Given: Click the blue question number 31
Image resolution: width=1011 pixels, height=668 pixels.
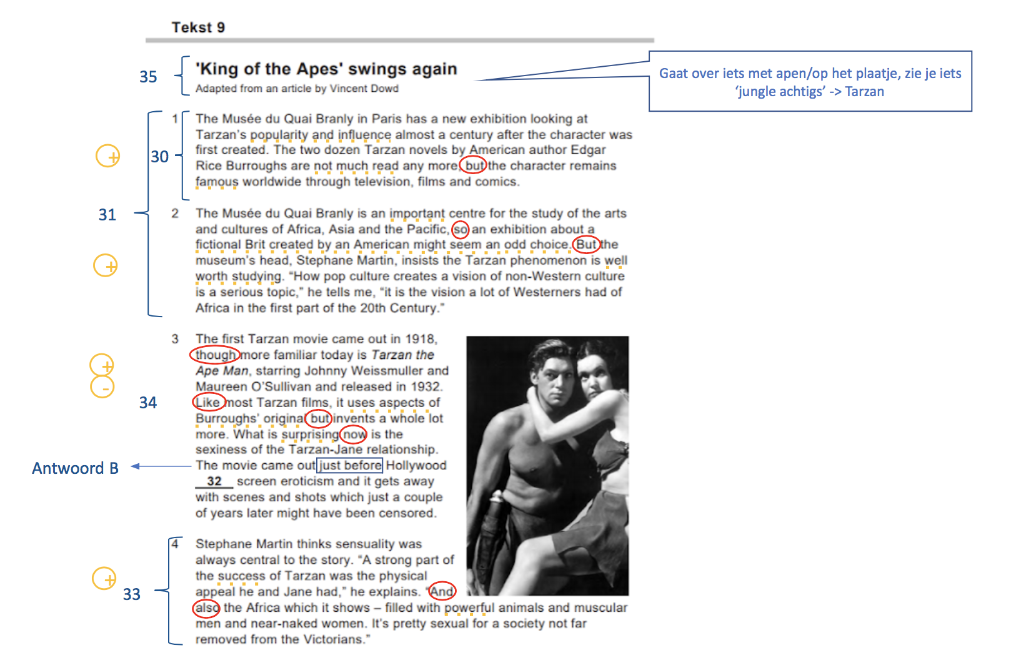Looking at the screenshot, I should [107, 215].
